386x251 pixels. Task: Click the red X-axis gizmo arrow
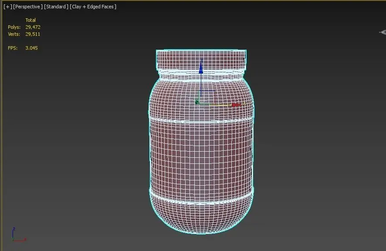pyautogui.click(x=237, y=105)
